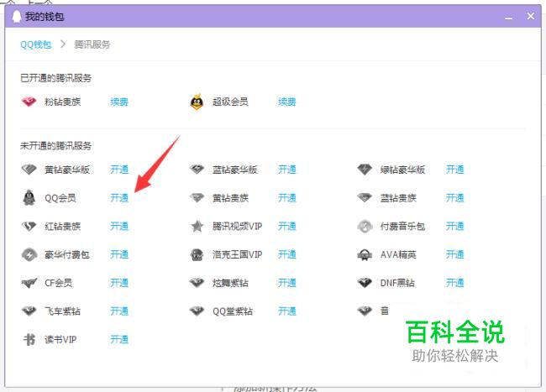Click the 超级会员 service name
The width and height of the screenshot is (546, 392).
(x=230, y=102)
